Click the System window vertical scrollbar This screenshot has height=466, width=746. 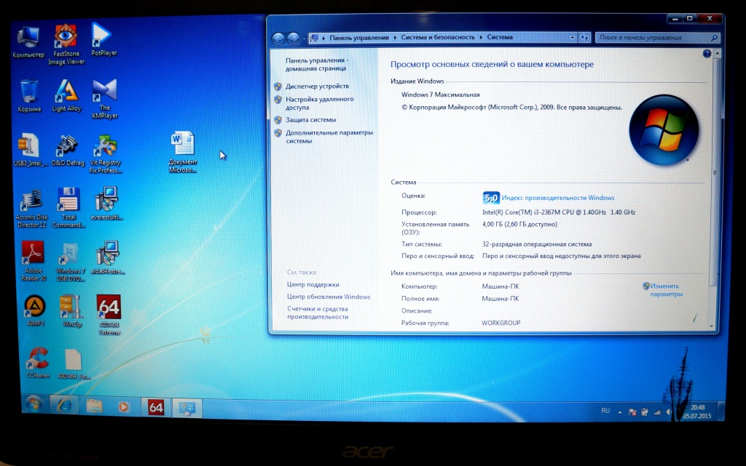715,171
